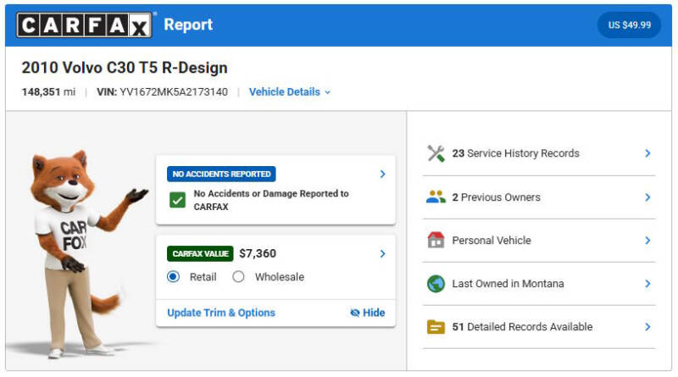Viewport: 678px width, 377px height.
Task: Click the $7,360 value amount
Action: [258, 254]
